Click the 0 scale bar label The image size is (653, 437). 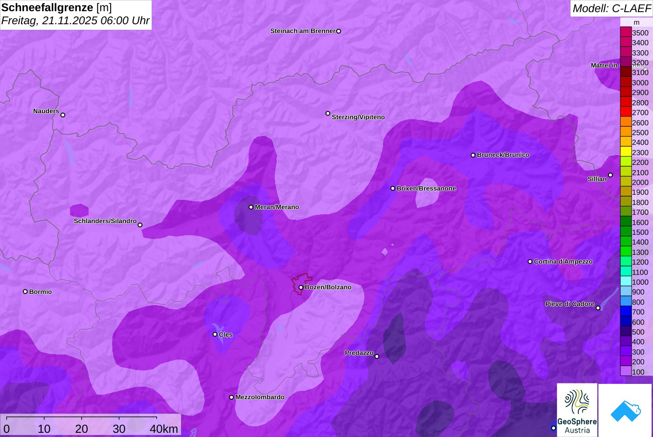coord(7,429)
